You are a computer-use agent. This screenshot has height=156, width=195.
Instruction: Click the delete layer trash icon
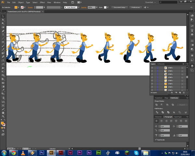click(x=184, y=93)
